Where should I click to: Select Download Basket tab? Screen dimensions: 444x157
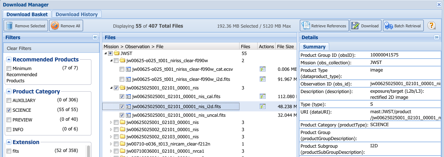[27, 14]
